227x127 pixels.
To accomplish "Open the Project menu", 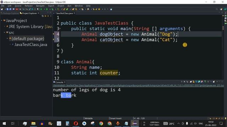I will tap(61, 6).
